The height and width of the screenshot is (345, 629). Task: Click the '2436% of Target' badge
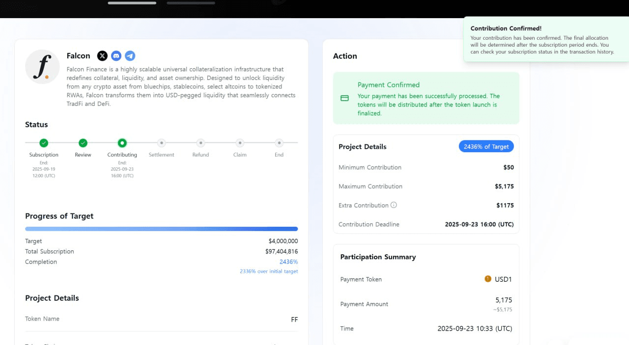click(486, 146)
